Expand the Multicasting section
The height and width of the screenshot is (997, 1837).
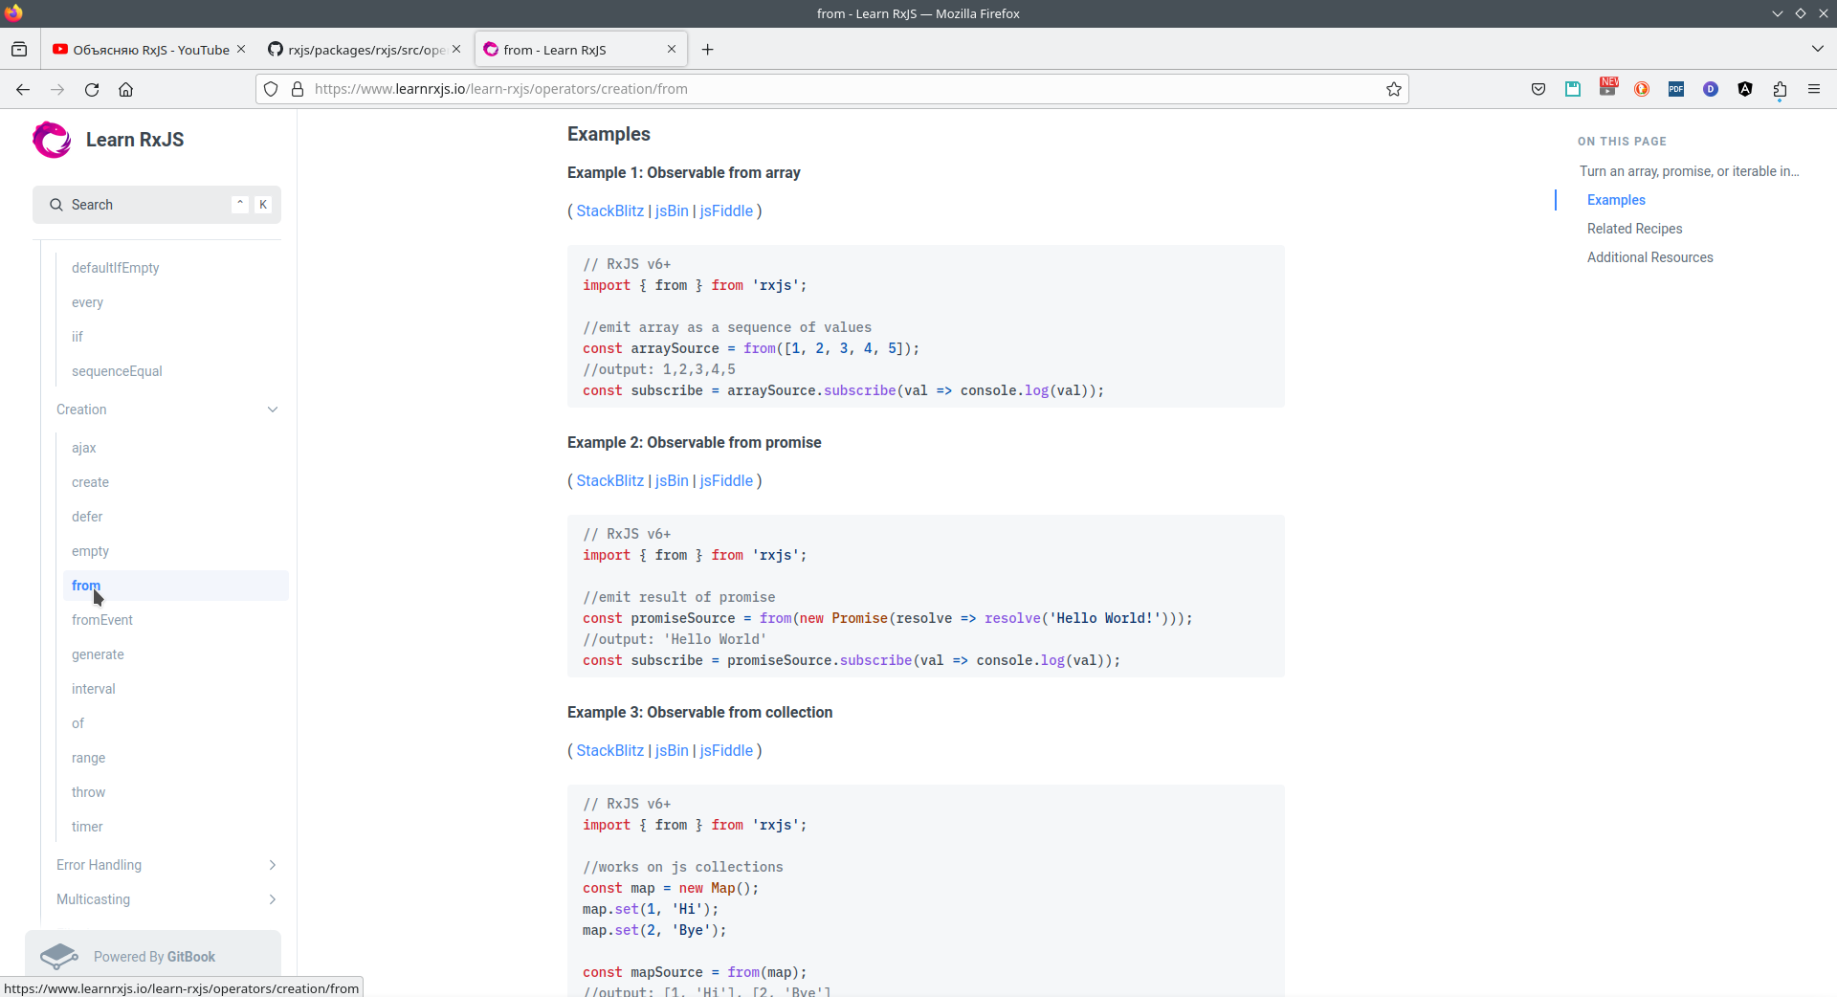273,899
